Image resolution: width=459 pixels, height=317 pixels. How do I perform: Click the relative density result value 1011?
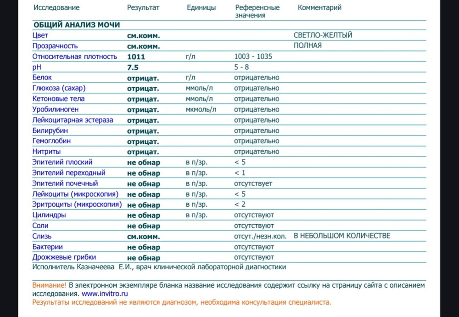coord(136,57)
